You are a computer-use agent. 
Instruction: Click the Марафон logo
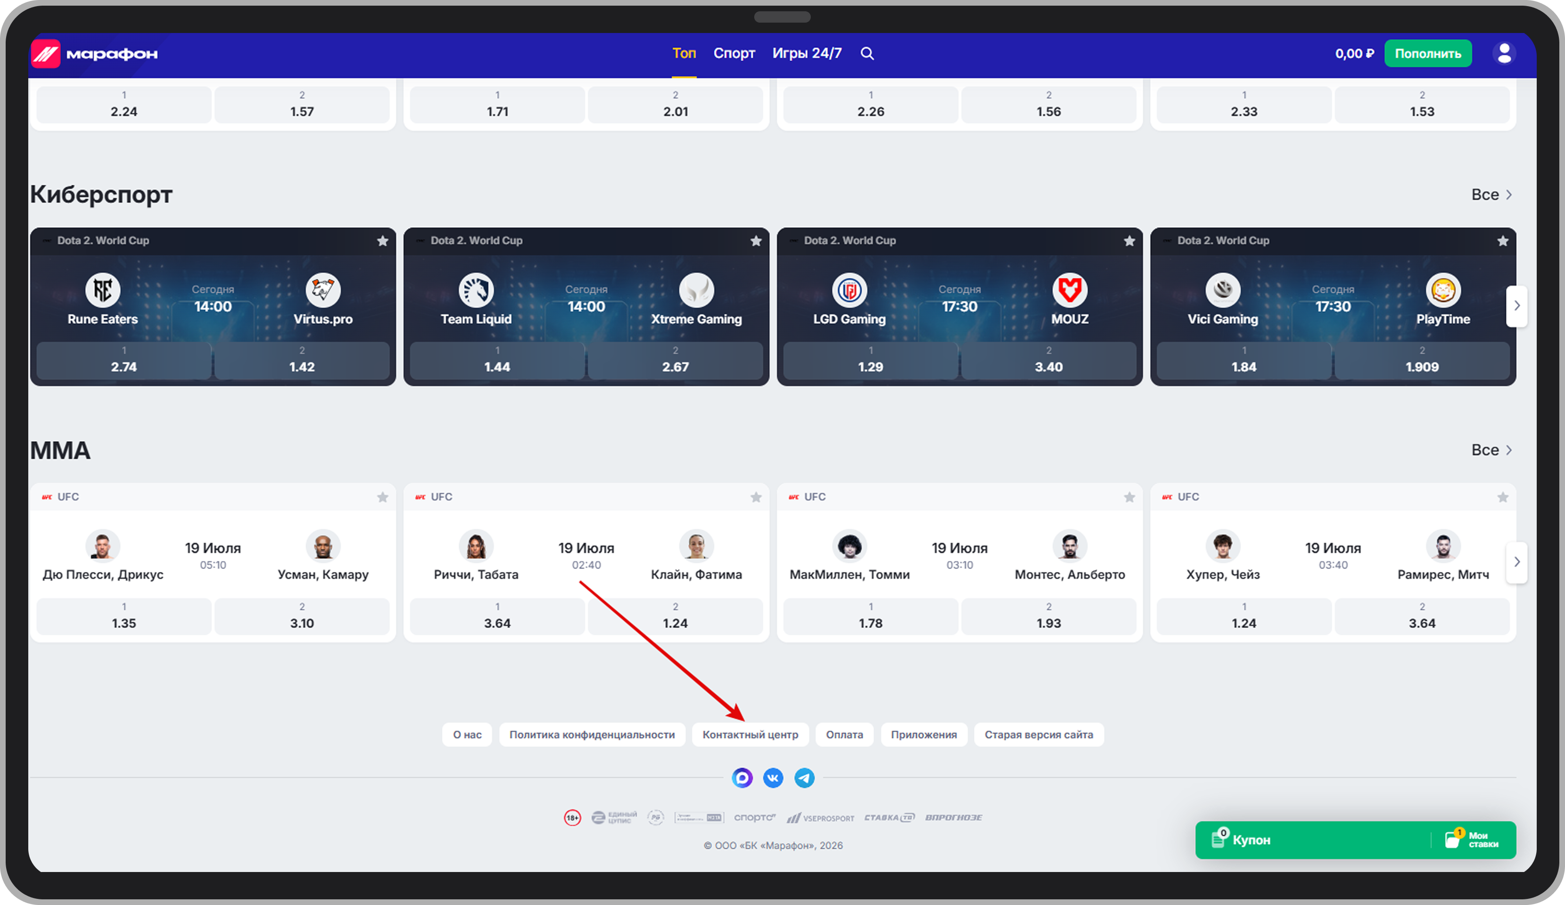pos(94,54)
